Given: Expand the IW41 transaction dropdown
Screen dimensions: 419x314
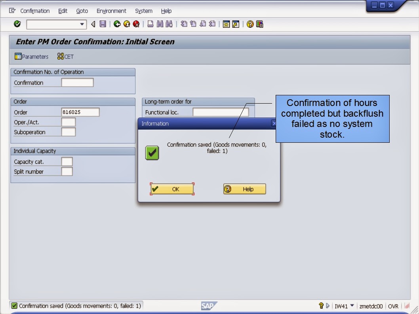Looking at the screenshot, I should click(352, 306).
